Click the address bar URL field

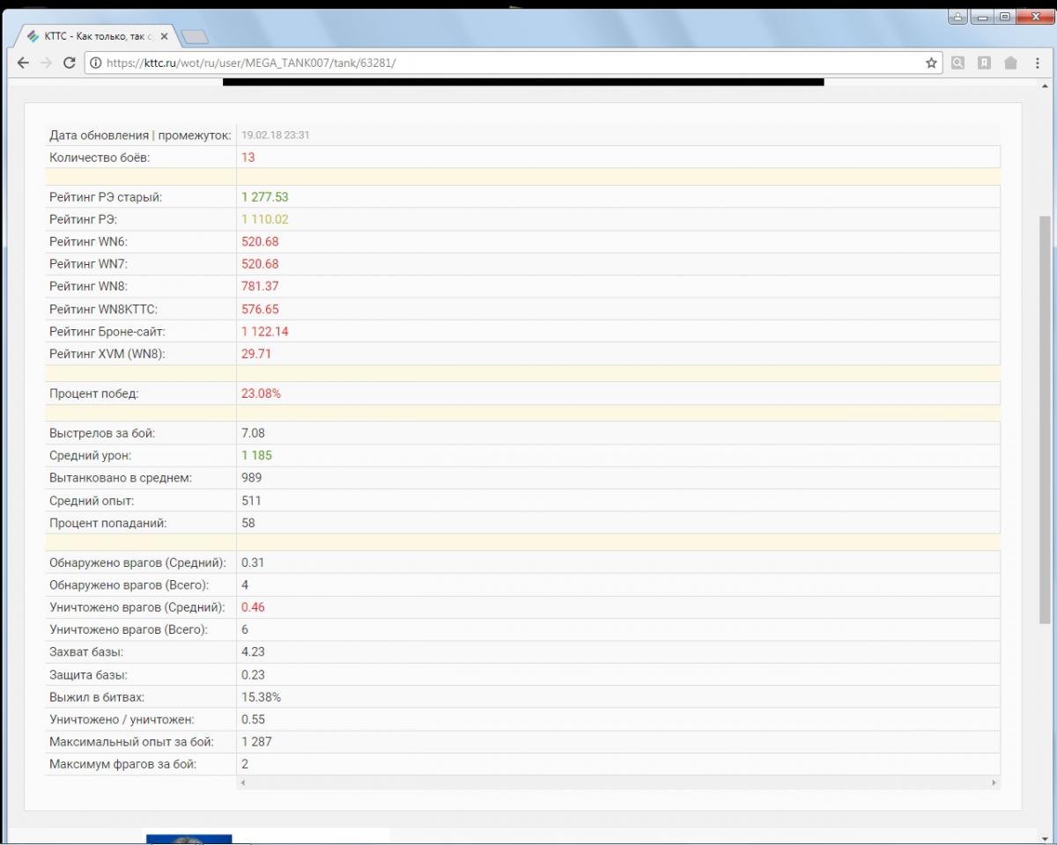pyautogui.click(x=511, y=62)
